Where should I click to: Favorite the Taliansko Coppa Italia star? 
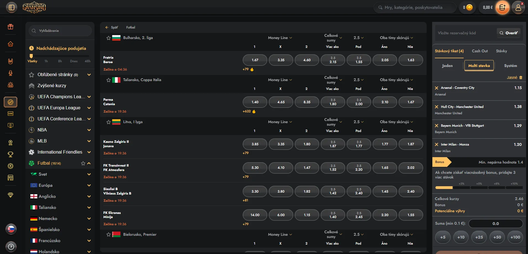coord(109,80)
